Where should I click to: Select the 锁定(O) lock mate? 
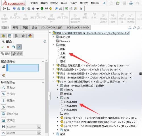point(8,120)
